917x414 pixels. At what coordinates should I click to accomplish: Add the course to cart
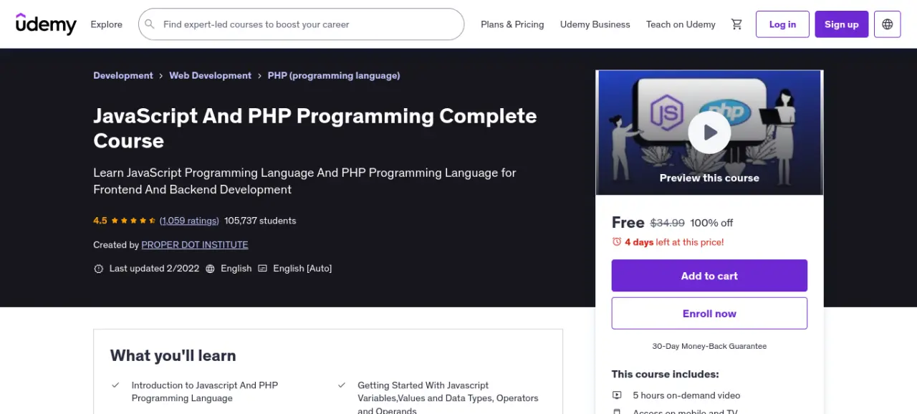coord(709,276)
